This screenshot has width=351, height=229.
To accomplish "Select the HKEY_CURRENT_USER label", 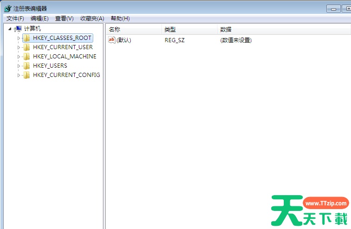I will click(x=63, y=47).
